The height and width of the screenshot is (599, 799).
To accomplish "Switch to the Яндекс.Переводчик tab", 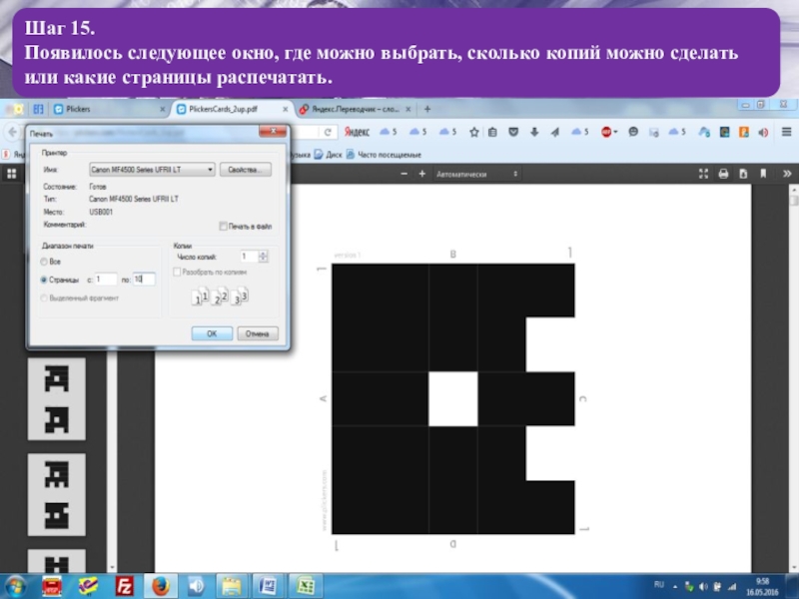I will (356, 109).
